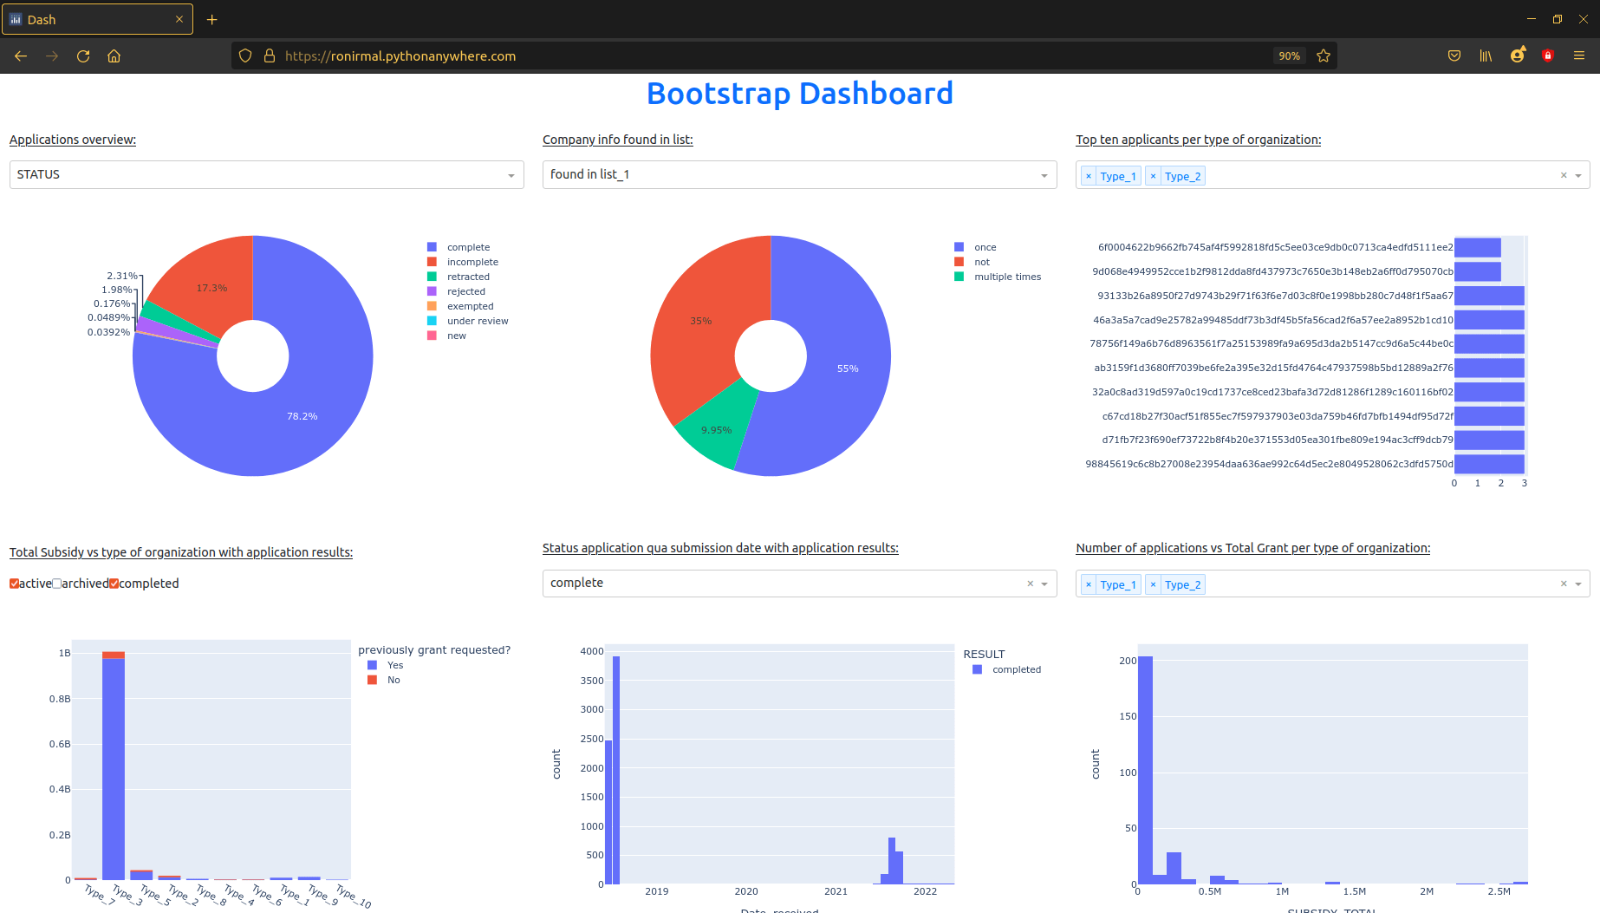Open the Firefox library icon
This screenshot has height=913, width=1600.
click(1486, 55)
